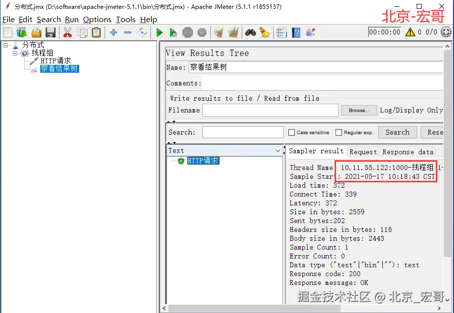The image size is (454, 313).
Task: Enable the Regular exp. checkbox
Action: pos(339,132)
